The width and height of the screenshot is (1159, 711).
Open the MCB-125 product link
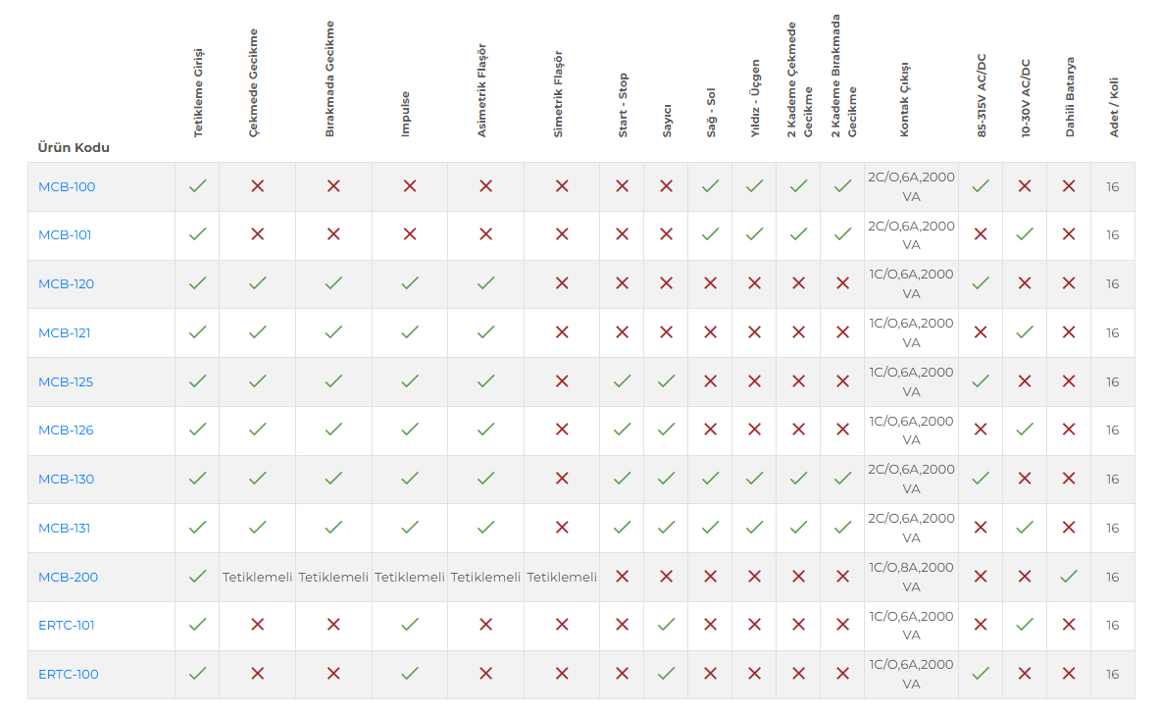[x=66, y=382]
